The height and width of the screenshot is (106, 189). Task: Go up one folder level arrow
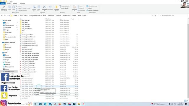click(x=9, y=16)
